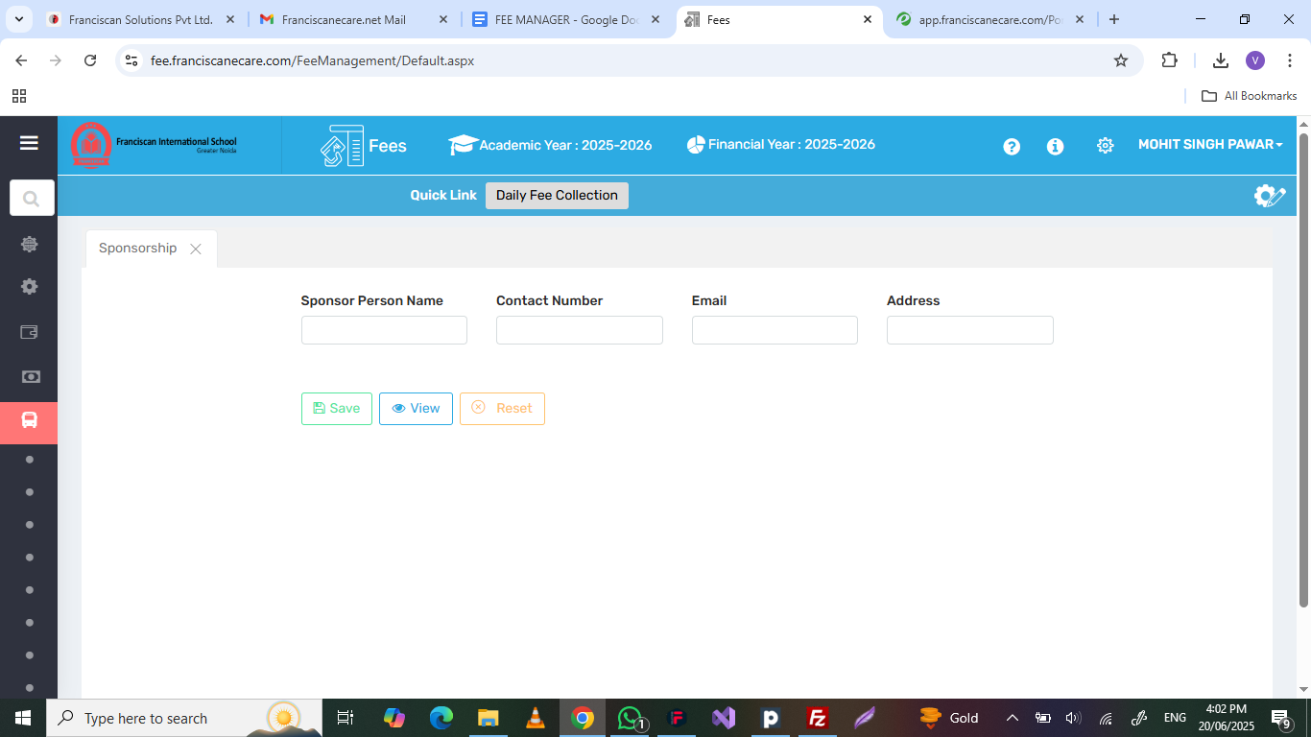Expand the Chrome tab search dropdown arrow
The height and width of the screenshot is (737, 1311).
pyautogui.click(x=19, y=19)
